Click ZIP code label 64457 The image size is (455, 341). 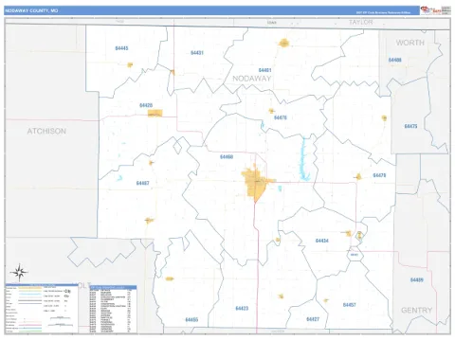[350, 305]
